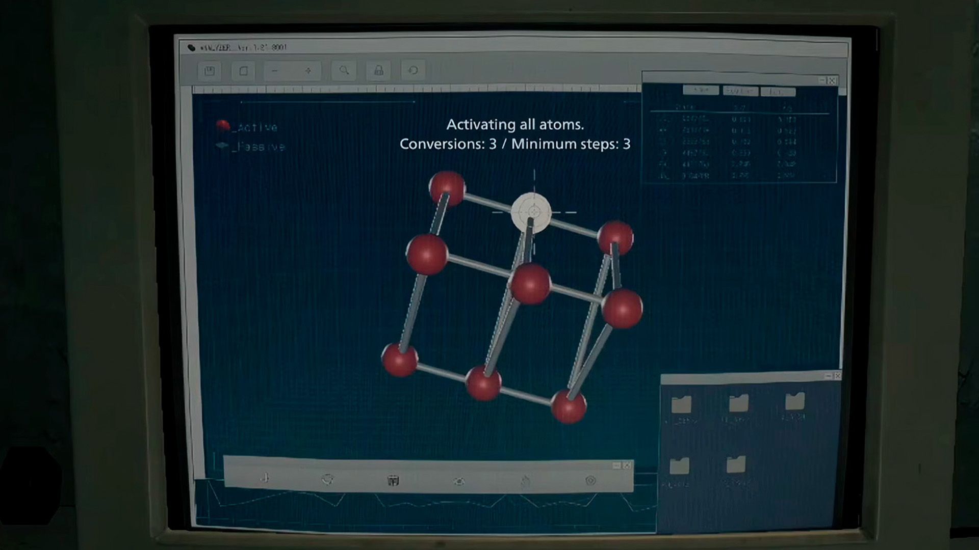Click the red Active legend sphere
This screenshot has height=550, width=979.
click(222, 126)
